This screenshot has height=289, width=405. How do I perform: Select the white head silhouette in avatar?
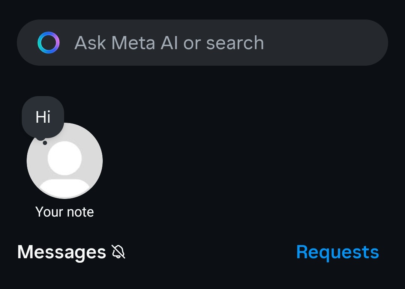point(64,158)
